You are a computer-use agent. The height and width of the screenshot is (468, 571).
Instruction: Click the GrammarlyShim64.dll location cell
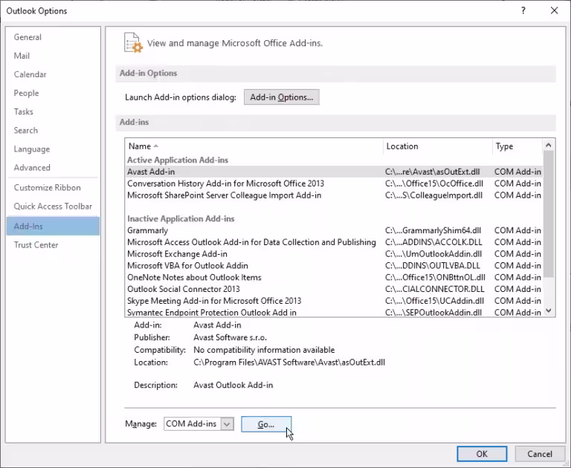(x=433, y=230)
